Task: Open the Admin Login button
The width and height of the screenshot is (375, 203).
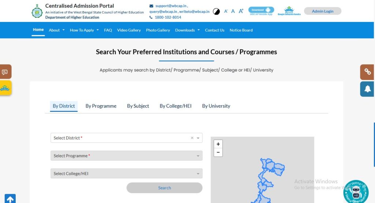Action: click(x=322, y=11)
